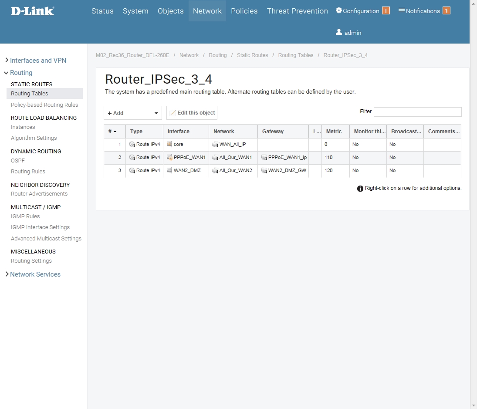Screen dimensions: 477x409
Task: Open Policy-based Routing Rules
Action: (44, 105)
